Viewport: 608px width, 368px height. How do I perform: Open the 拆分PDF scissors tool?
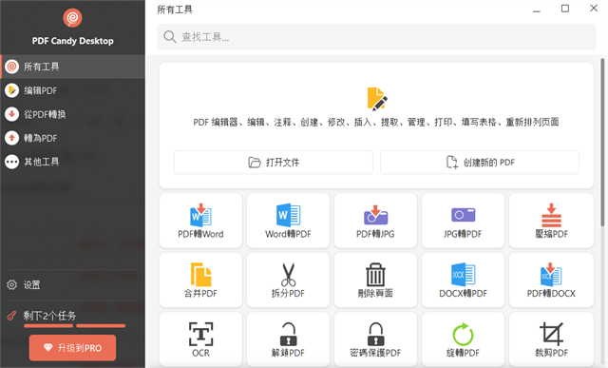[288, 280]
